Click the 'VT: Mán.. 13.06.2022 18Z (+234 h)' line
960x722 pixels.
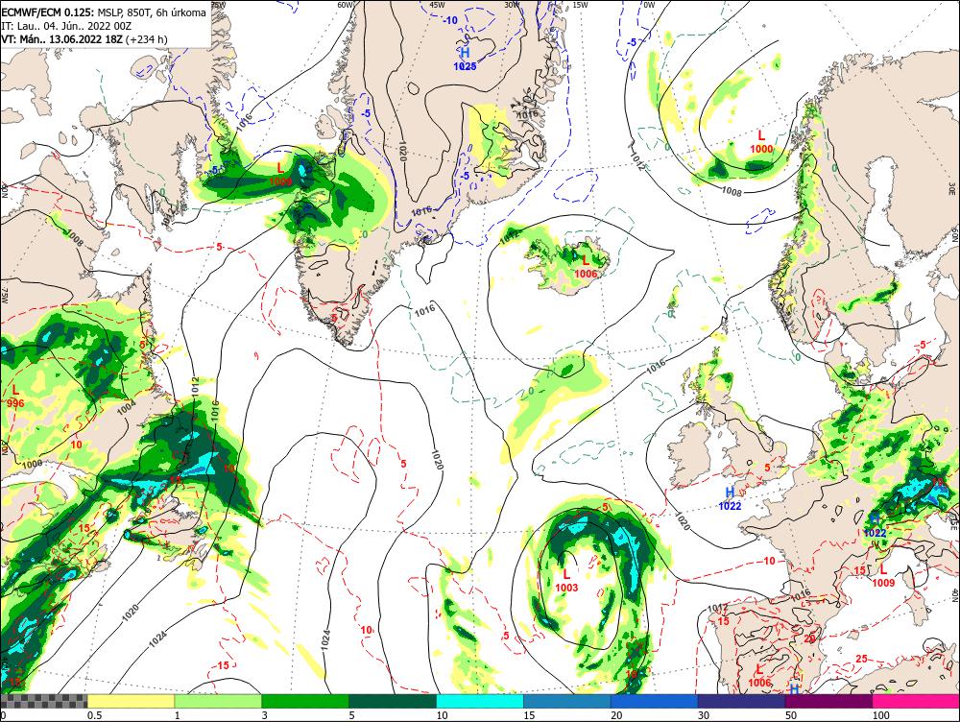click(84, 39)
